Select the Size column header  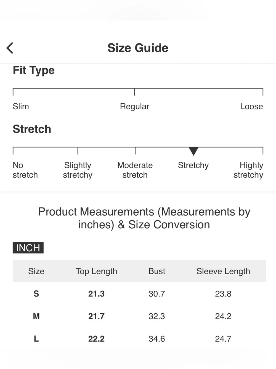click(36, 271)
